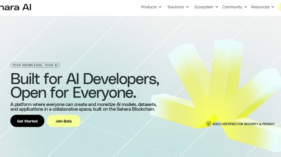The width and height of the screenshot is (281, 157).
Task: Open the Ecosystem menu
Action: (204, 7)
